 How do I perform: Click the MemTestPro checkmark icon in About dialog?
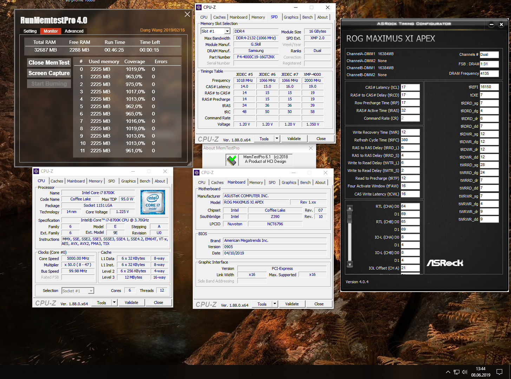[231, 160]
